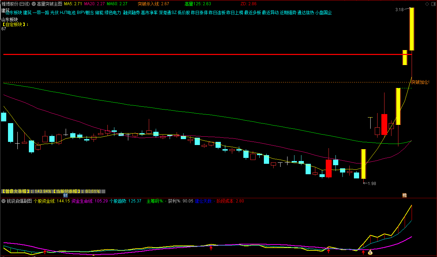Open the 融资融券 tag
The image size is (437, 257).
pos(131,13)
